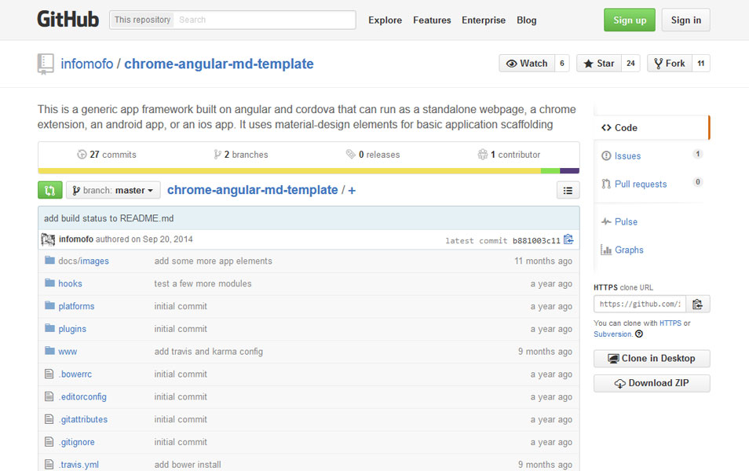This screenshot has width=749, height=471.
Task: Click the green Sign up button
Action: (x=630, y=20)
